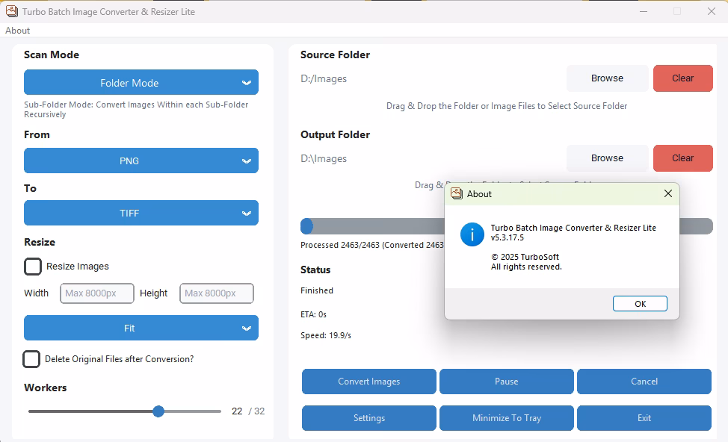Click the app icon in main title bar
The image size is (728, 442).
pyautogui.click(x=12, y=12)
